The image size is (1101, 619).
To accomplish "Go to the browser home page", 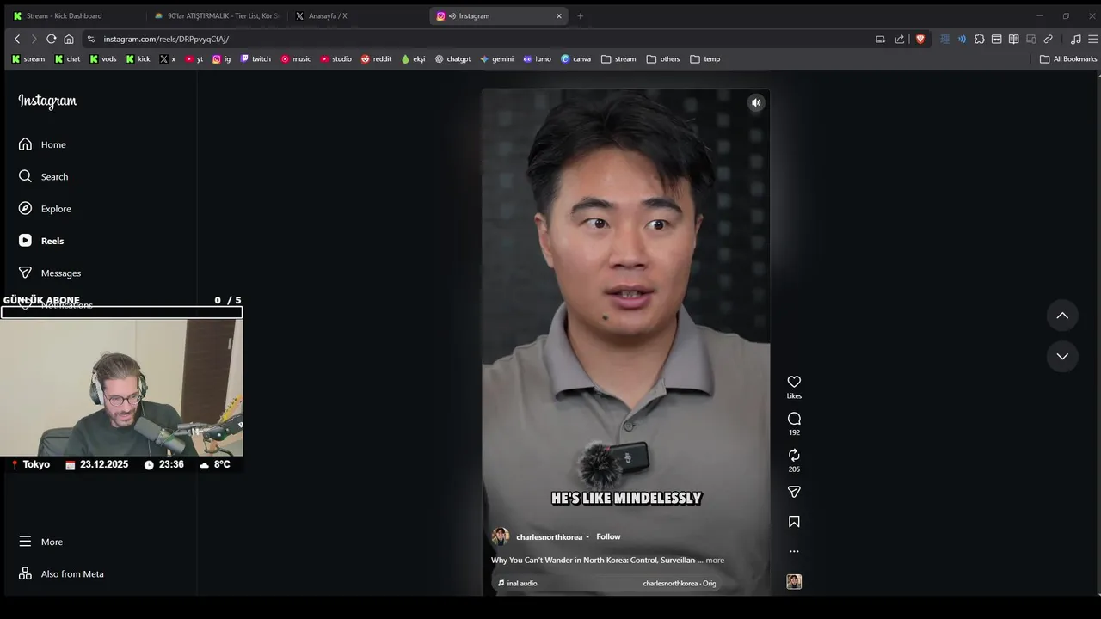I will coord(69,39).
